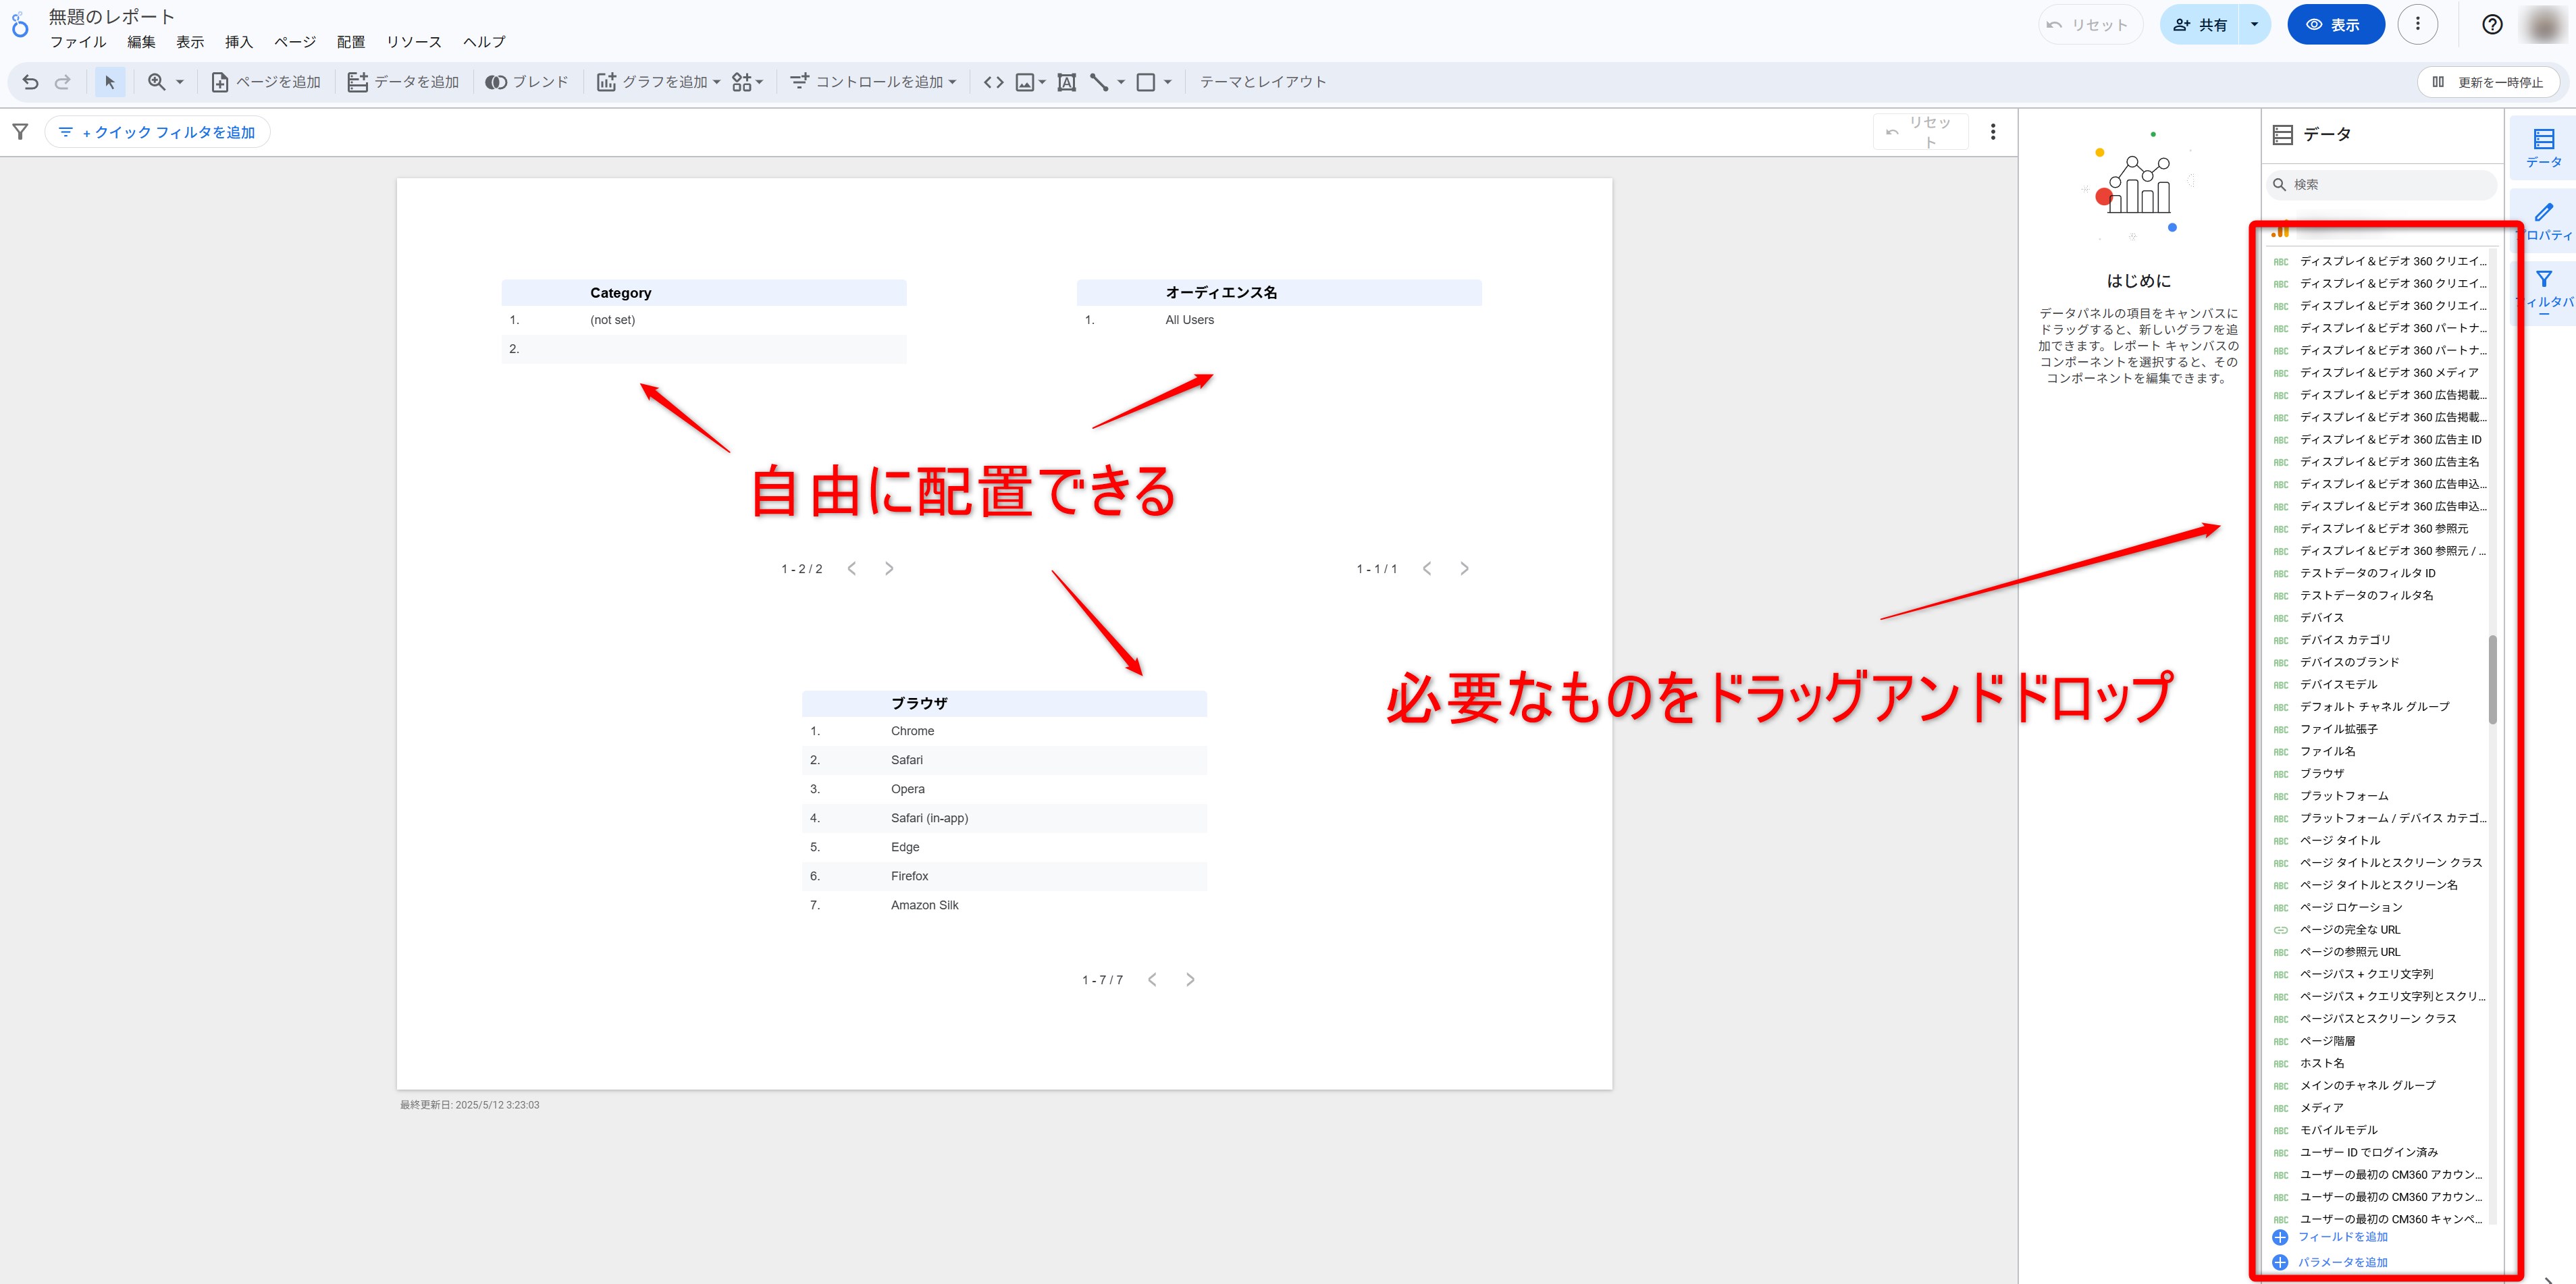Image resolution: width=2576 pixels, height=1284 pixels.
Task: Insert a text box from the toolbar
Action: (x=1067, y=82)
